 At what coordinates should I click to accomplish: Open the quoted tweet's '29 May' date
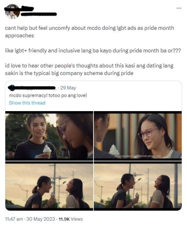(68, 88)
